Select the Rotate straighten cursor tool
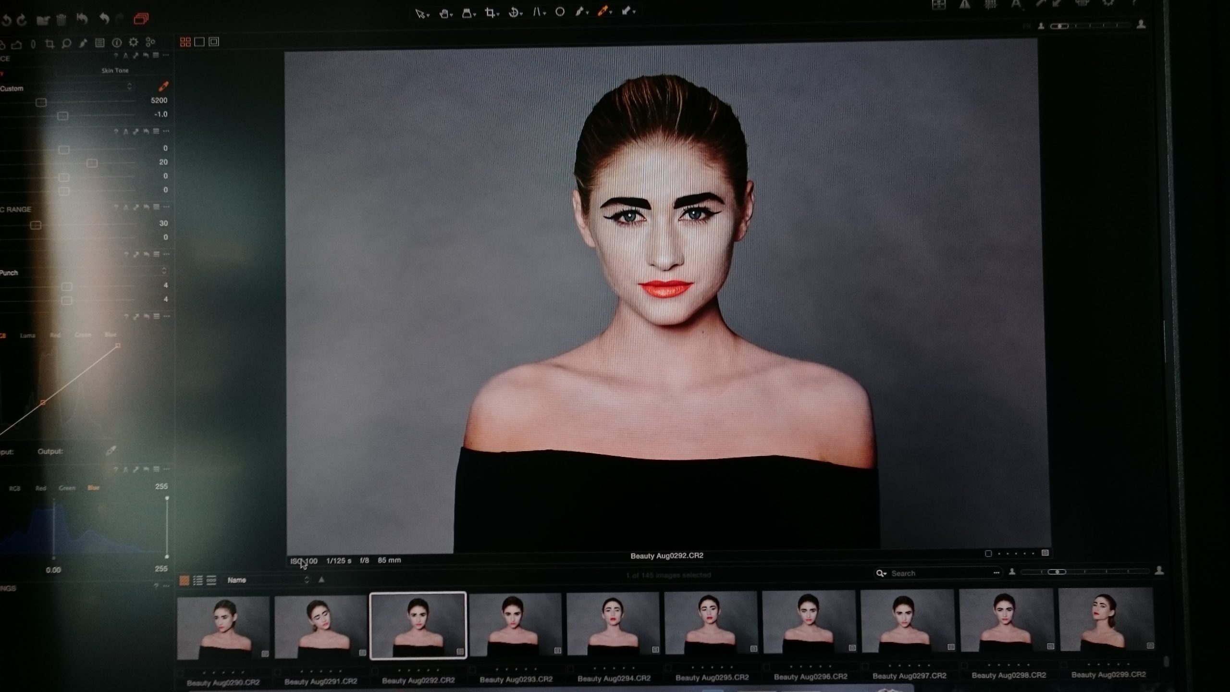The image size is (1230, 692). [514, 13]
